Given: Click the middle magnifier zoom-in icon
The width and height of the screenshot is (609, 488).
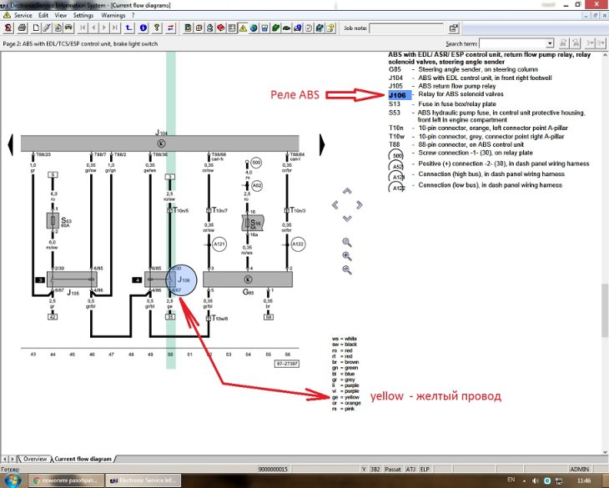Looking at the screenshot, I should tap(347, 256).
